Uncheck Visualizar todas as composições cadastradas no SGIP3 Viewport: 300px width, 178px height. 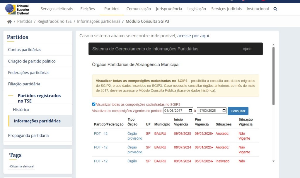[x=94, y=104]
